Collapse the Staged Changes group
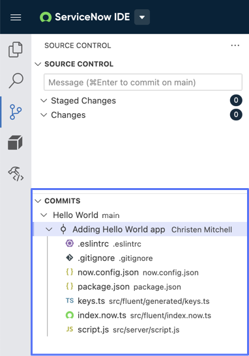 (x=44, y=100)
